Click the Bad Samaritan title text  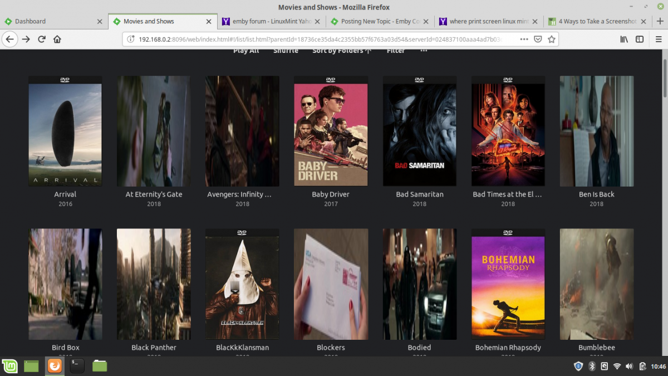(x=419, y=194)
